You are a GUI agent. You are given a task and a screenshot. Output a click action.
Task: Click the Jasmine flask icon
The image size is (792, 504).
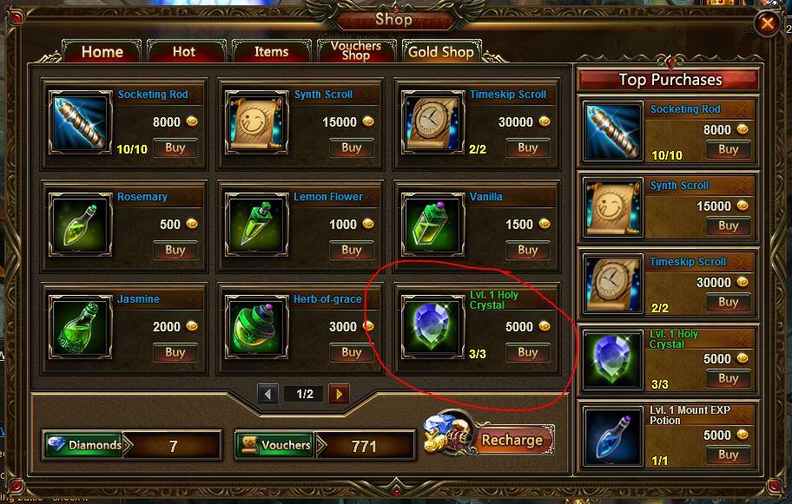[80, 327]
